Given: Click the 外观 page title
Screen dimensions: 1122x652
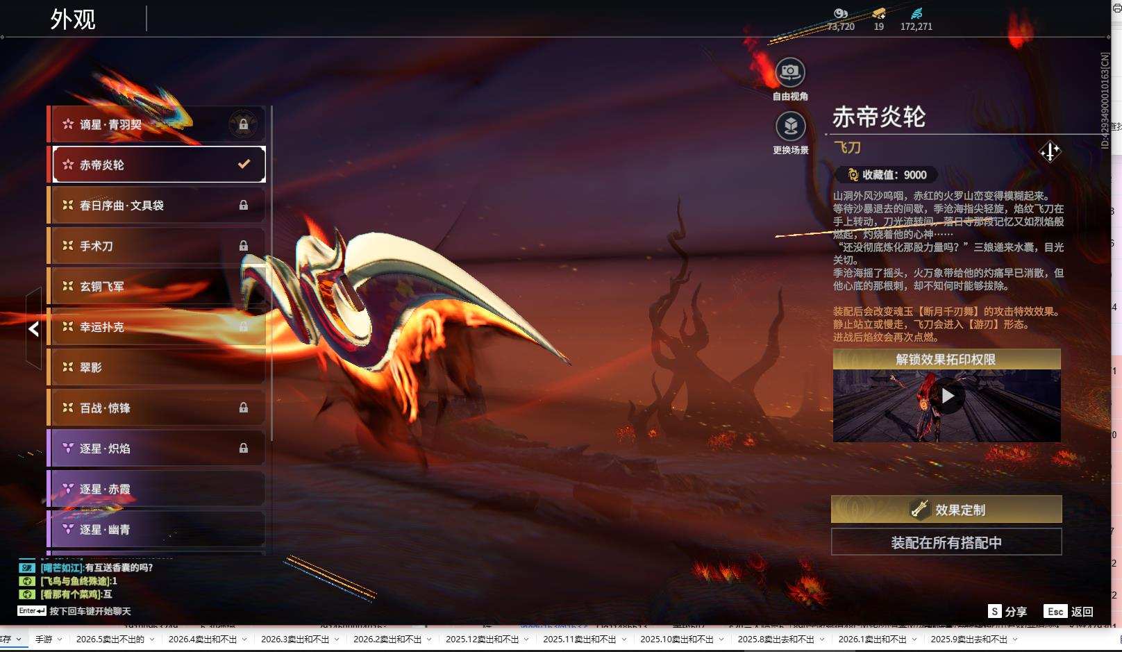Looking at the screenshot, I should tap(72, 19).
